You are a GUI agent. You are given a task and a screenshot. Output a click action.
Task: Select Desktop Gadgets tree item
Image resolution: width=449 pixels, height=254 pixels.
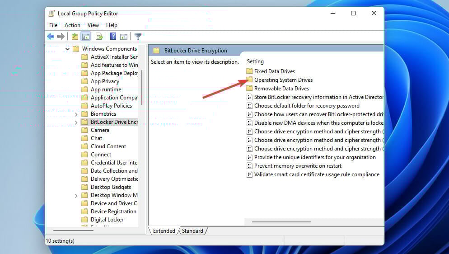111,187
